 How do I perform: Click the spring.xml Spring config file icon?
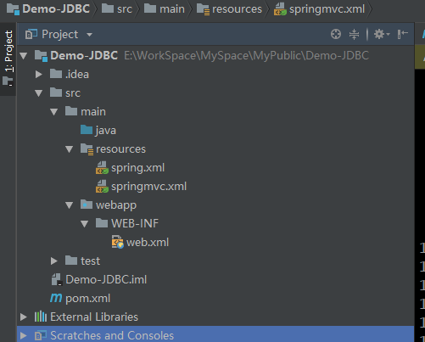pyautogui.click(x=102, y=168)
